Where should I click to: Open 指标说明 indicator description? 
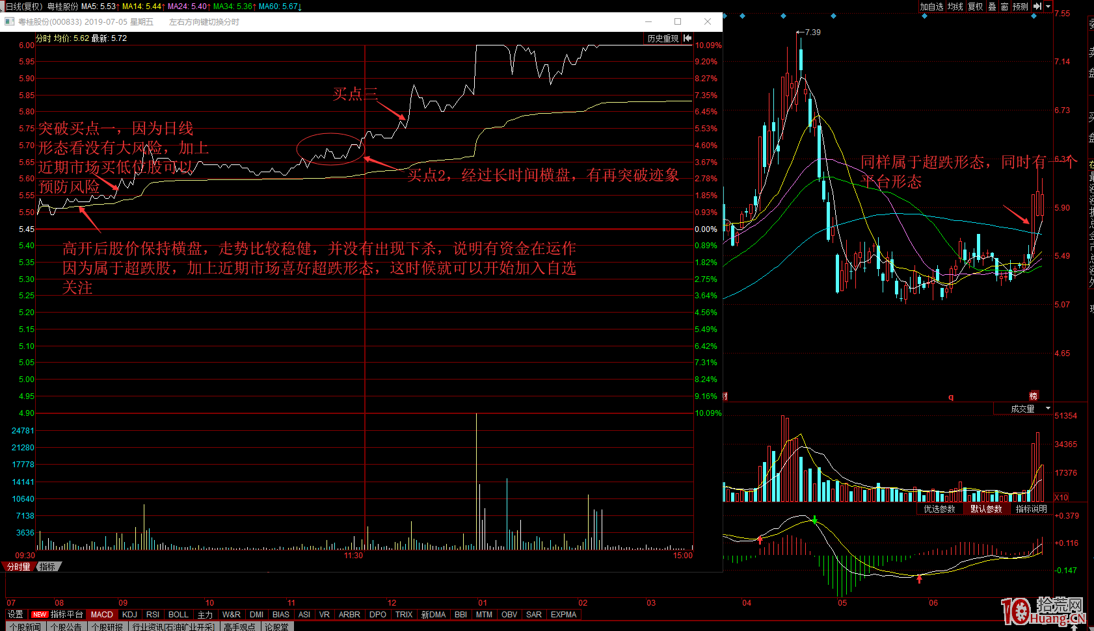[1031, 509]
